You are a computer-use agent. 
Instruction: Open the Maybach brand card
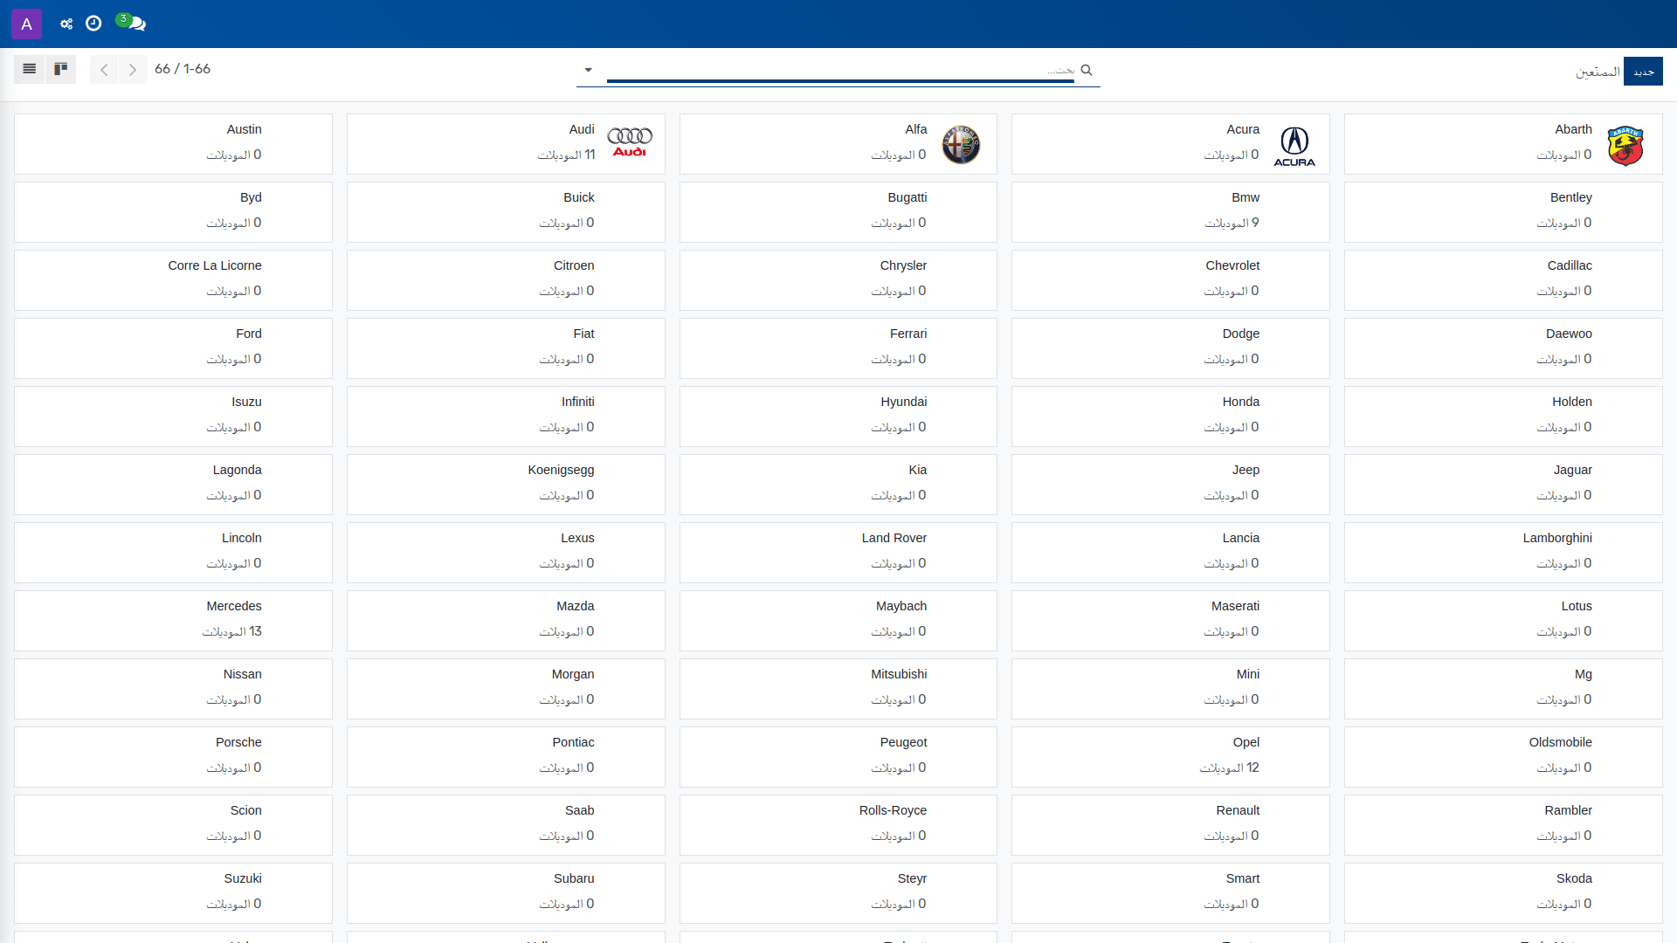[838, 621]
